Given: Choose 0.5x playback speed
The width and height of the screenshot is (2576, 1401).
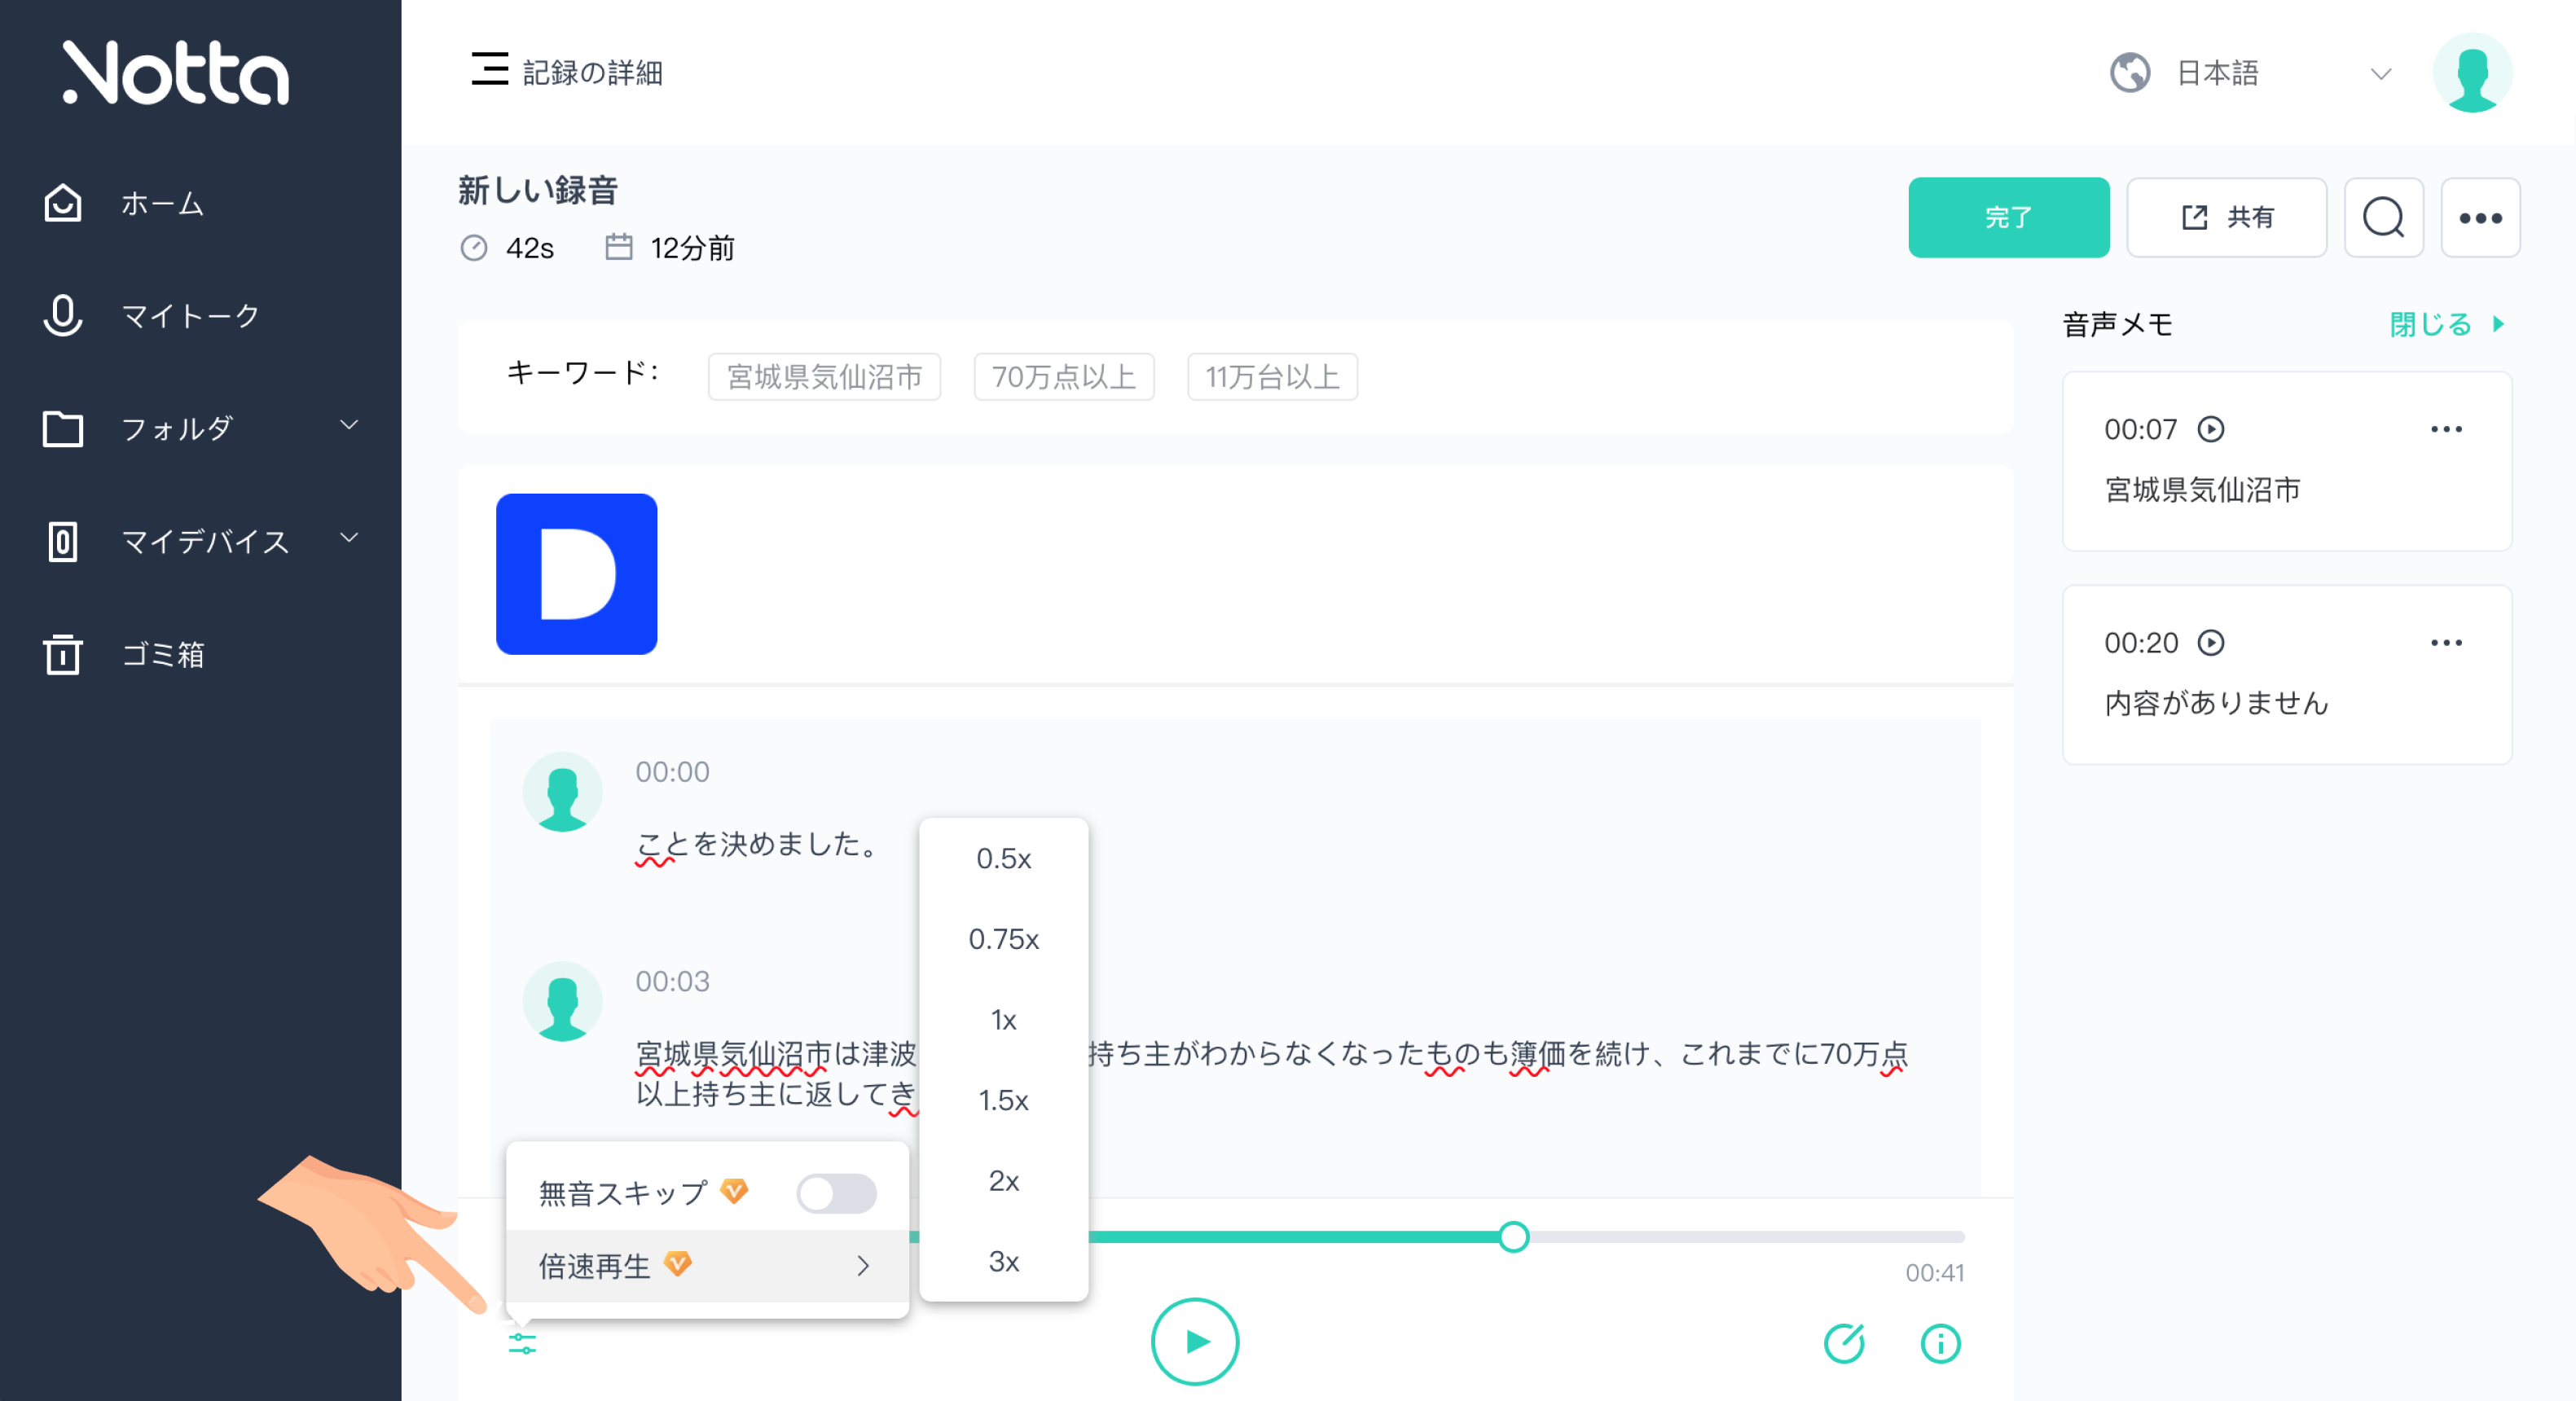Looking at the screenshot, I should pos(1003,858).
